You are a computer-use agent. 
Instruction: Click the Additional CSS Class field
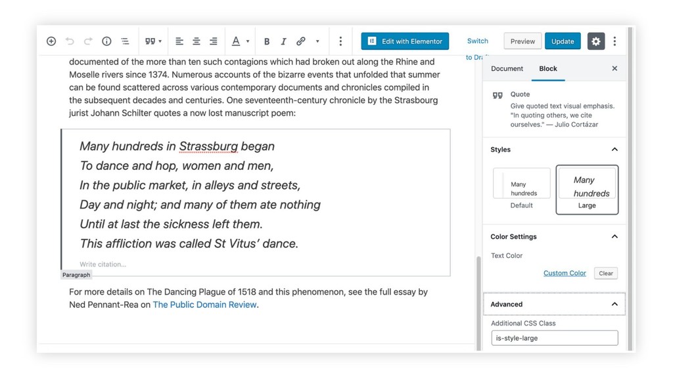coord(554,339)
